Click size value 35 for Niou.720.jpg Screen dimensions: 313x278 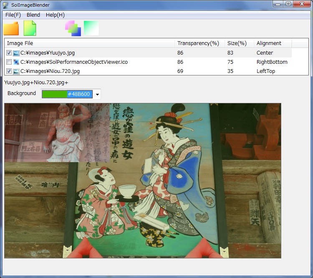click(230, 71)
